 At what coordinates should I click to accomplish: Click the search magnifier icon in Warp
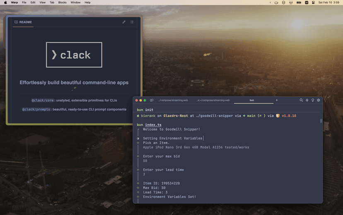point(301,100)
